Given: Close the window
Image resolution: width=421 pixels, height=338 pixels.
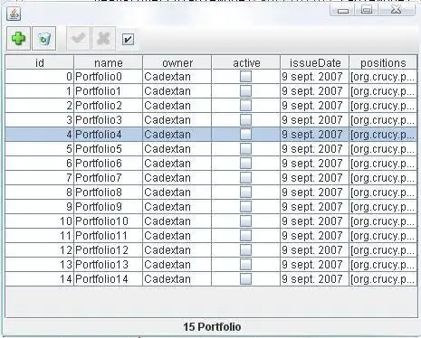Looking at the screenshot, I should point(397,10).
